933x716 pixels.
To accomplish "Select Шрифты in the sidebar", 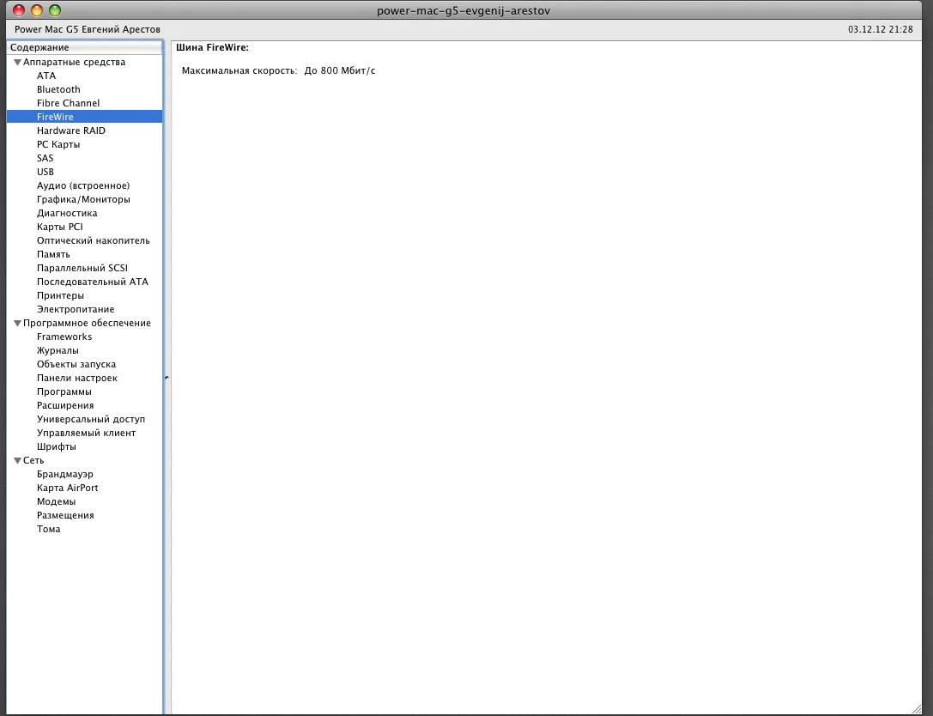I will click(57, 446).
